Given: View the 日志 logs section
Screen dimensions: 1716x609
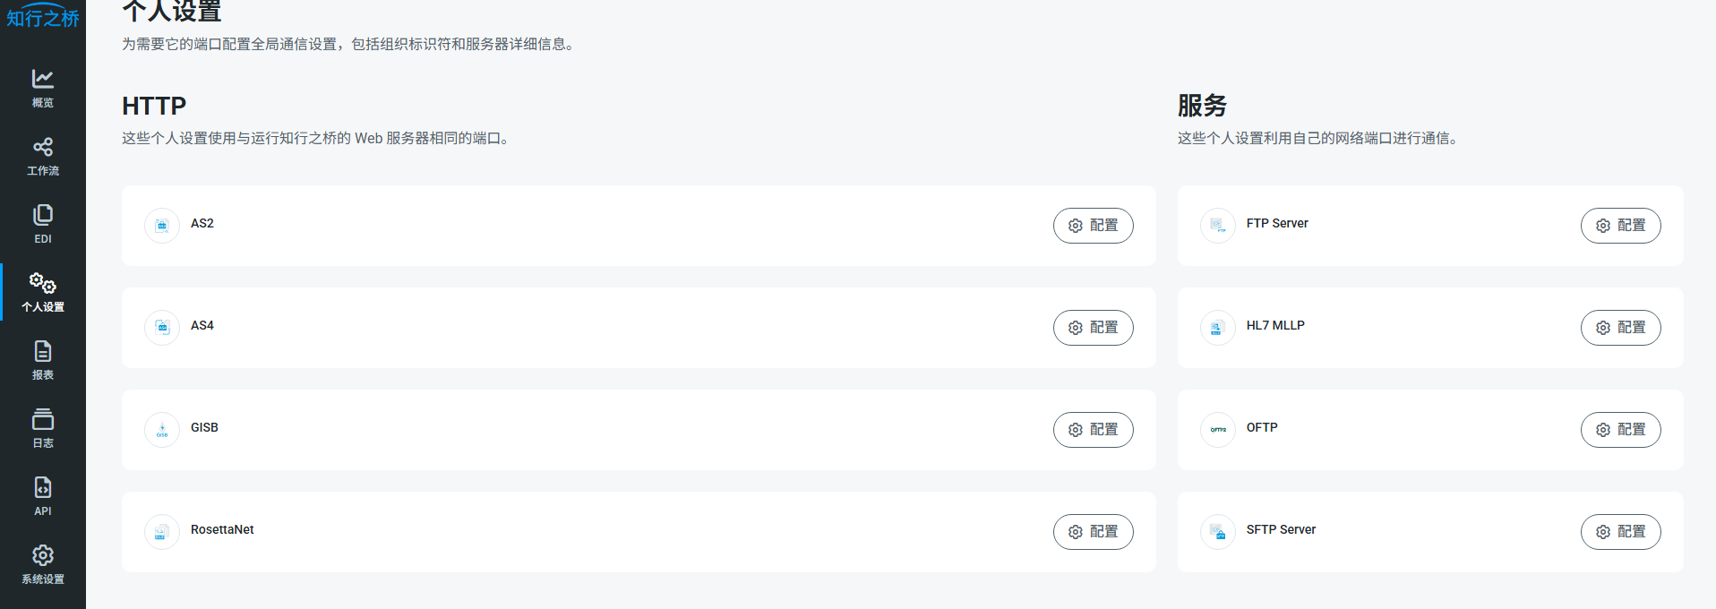Looking at the screenshot, I should tap(43, 429).
